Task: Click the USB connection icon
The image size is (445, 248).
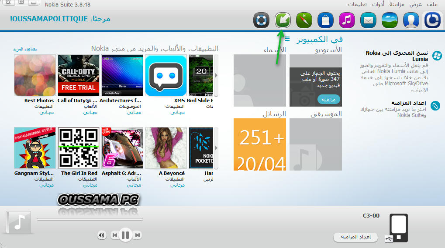Action: [x=389, y=239]
